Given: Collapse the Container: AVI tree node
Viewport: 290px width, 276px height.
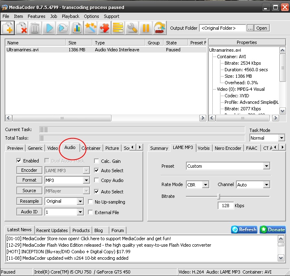Looking at the screenshot, I should click(x=231, y=57).
